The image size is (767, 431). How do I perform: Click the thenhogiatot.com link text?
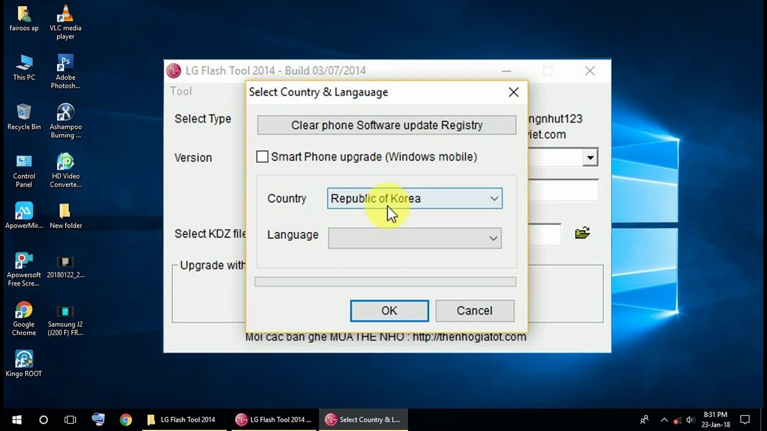(469, 337)
